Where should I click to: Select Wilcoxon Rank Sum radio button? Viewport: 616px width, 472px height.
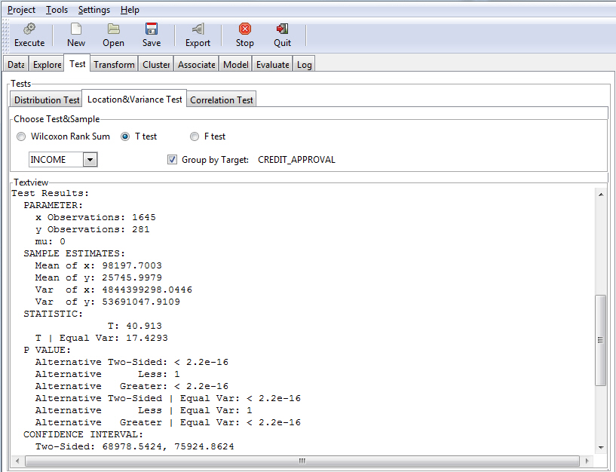[x=21, y=136]
